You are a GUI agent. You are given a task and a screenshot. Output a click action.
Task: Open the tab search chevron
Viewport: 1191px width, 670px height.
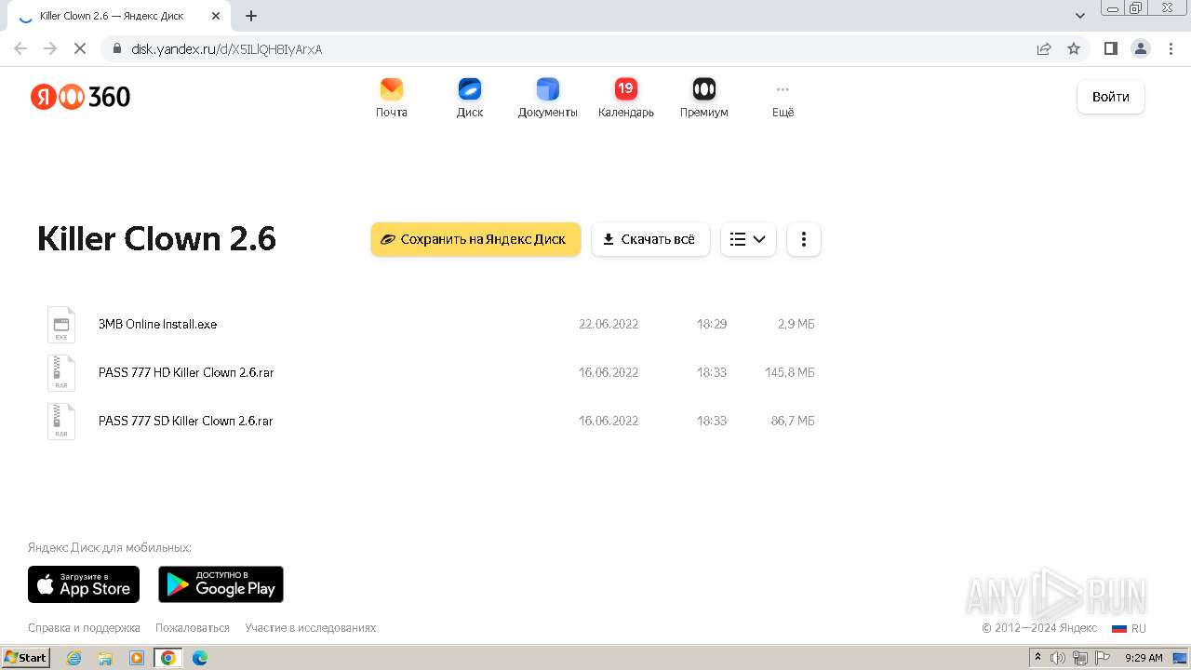point(1080,16)
